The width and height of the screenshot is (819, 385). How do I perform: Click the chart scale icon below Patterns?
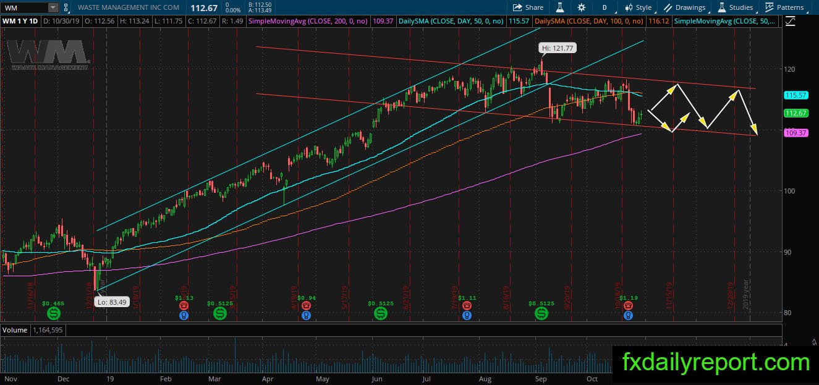tap(791, 21)
